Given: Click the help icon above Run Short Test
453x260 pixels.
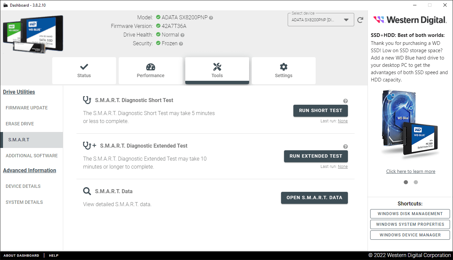Looking at the screenshot, I should click(346, 101).
